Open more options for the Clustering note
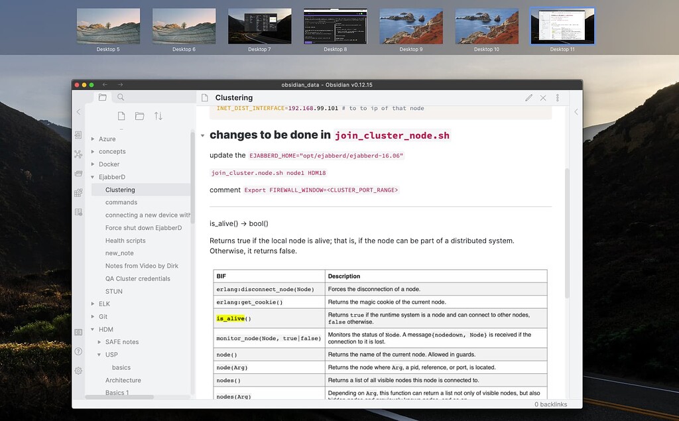Viewport: 679px width, 421px height. point(558,97)
